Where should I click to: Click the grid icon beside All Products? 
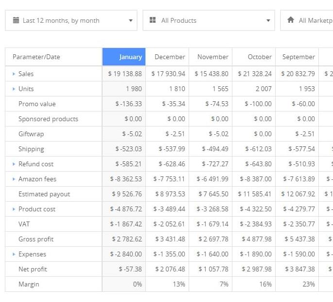click(153, 20)
